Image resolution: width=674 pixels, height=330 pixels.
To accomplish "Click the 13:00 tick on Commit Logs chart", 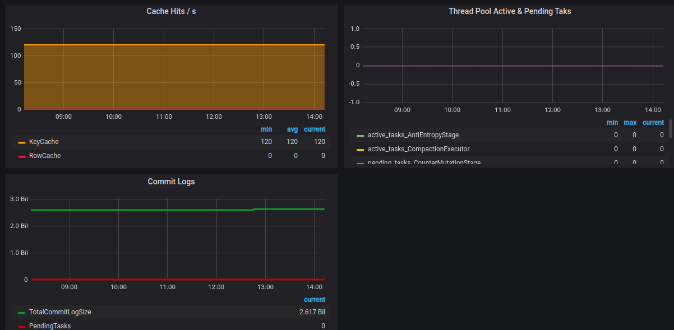I will tap(265, 287).
